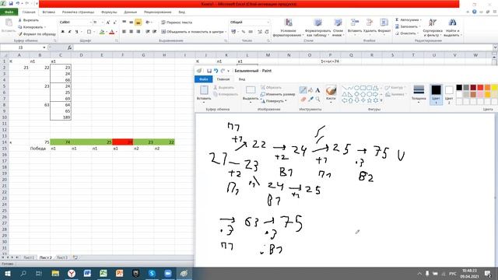Pick the orange color swatch in Paint palette
This screenshot has width=498, height=280.
[x=487, y=87]
